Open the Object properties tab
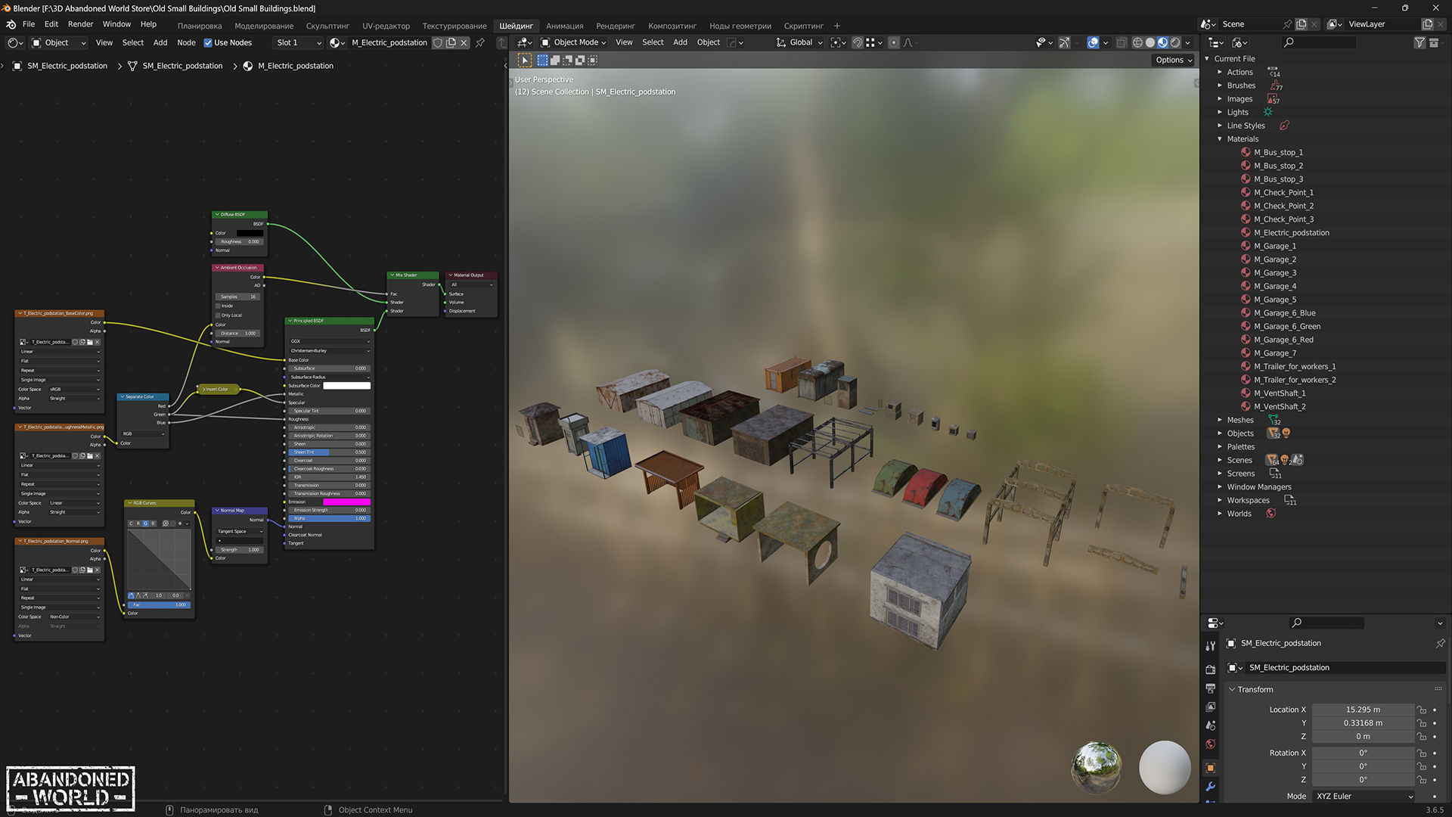The image size is (1452, 817). [1211, 768]
